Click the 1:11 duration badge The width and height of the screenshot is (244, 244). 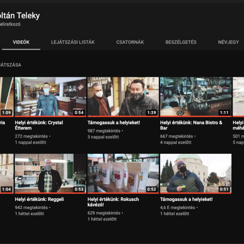(x=224, y=113)
